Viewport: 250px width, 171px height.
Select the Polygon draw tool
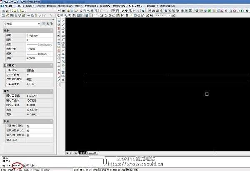(x=63, y=32)
